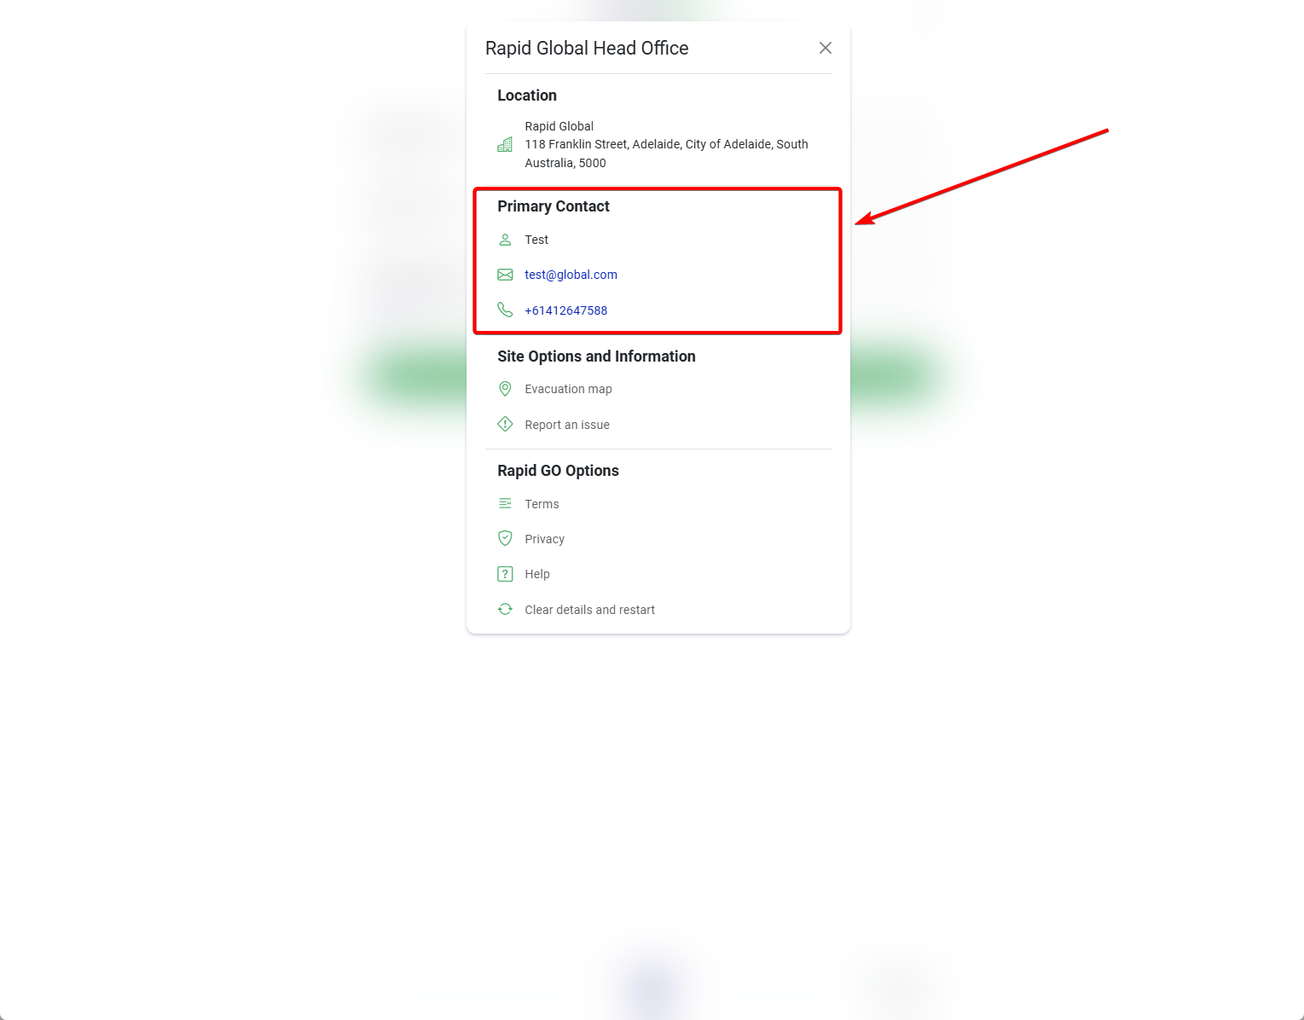Open the Terms menu item
The width and height of the screenshot is (1304, 1020).
coord(542,504)
